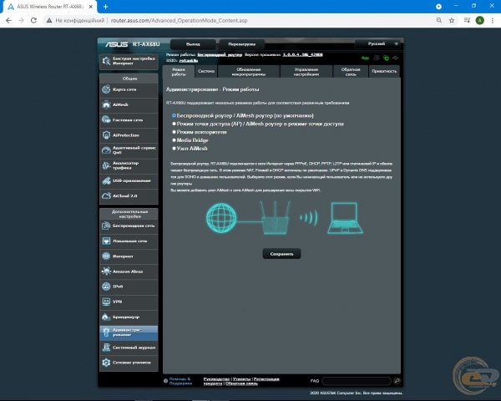Screen dimensions: 501x401
Task: Close the ASUS Wireless Router tab
Action: [x=91, y=7]
